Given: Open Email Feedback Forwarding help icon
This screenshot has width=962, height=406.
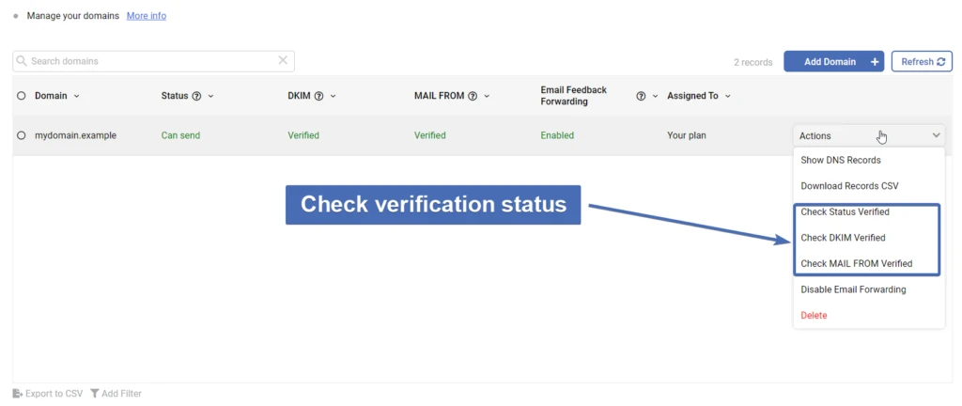Looking at the screenshot, I should pyautogui.click(x=641, y=96).
